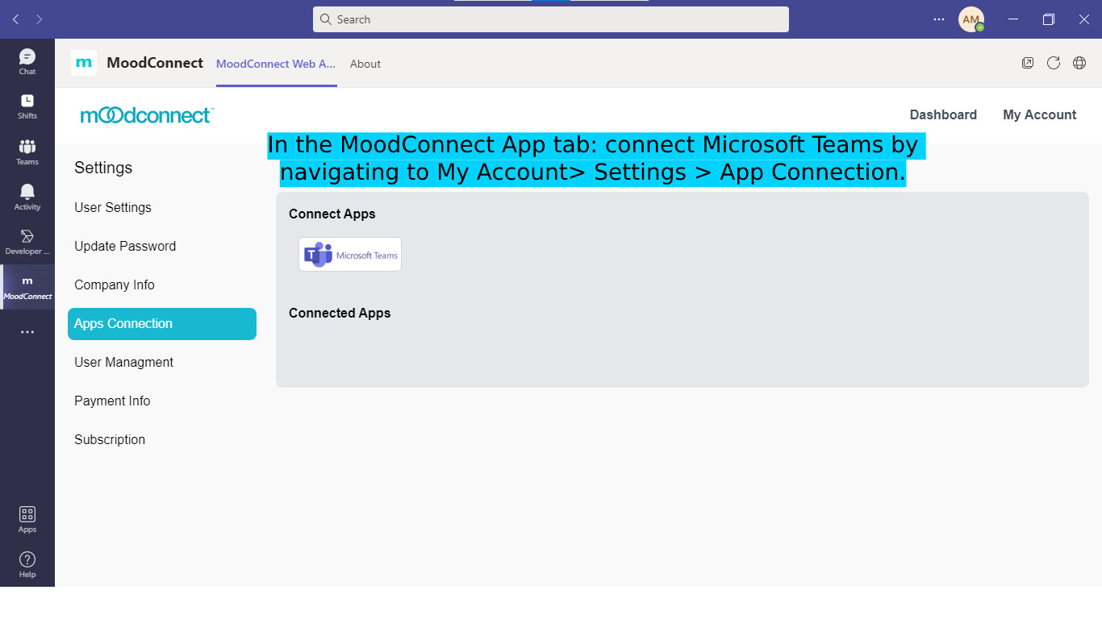Open the more apps ellipsis in sidebar
Image resolution: width=1102 pixels, height=619 pixels.
[x=27, y=332]
